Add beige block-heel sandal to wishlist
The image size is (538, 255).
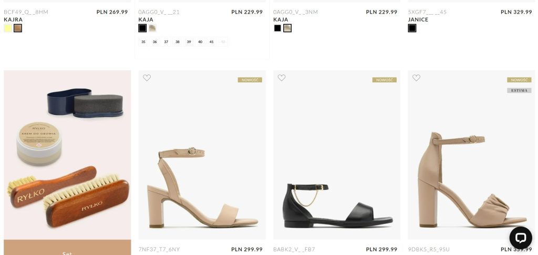pos(147,78)
